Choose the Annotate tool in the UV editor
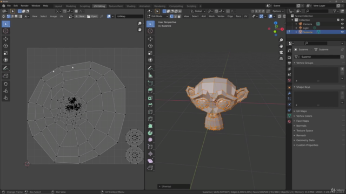Image resolution: width=346 pixels, height=194 pixels. tap(6, 68)
